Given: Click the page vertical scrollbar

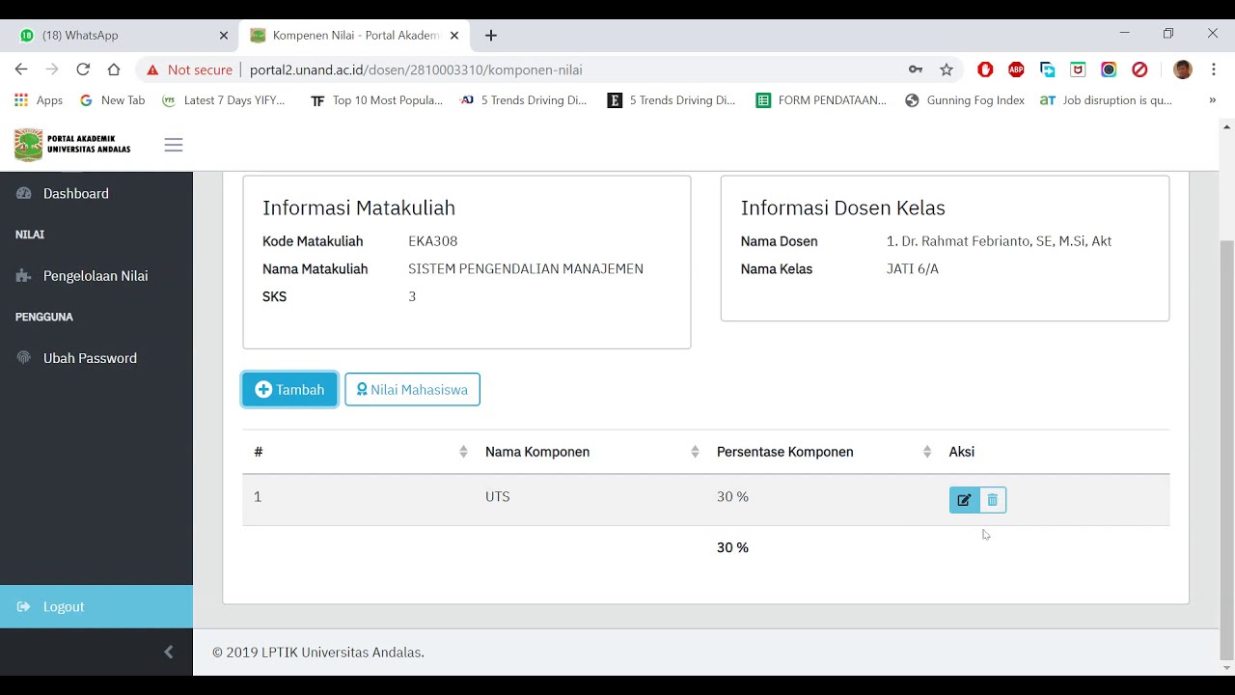Looking at the screenshot, I should pos(1227,449).
